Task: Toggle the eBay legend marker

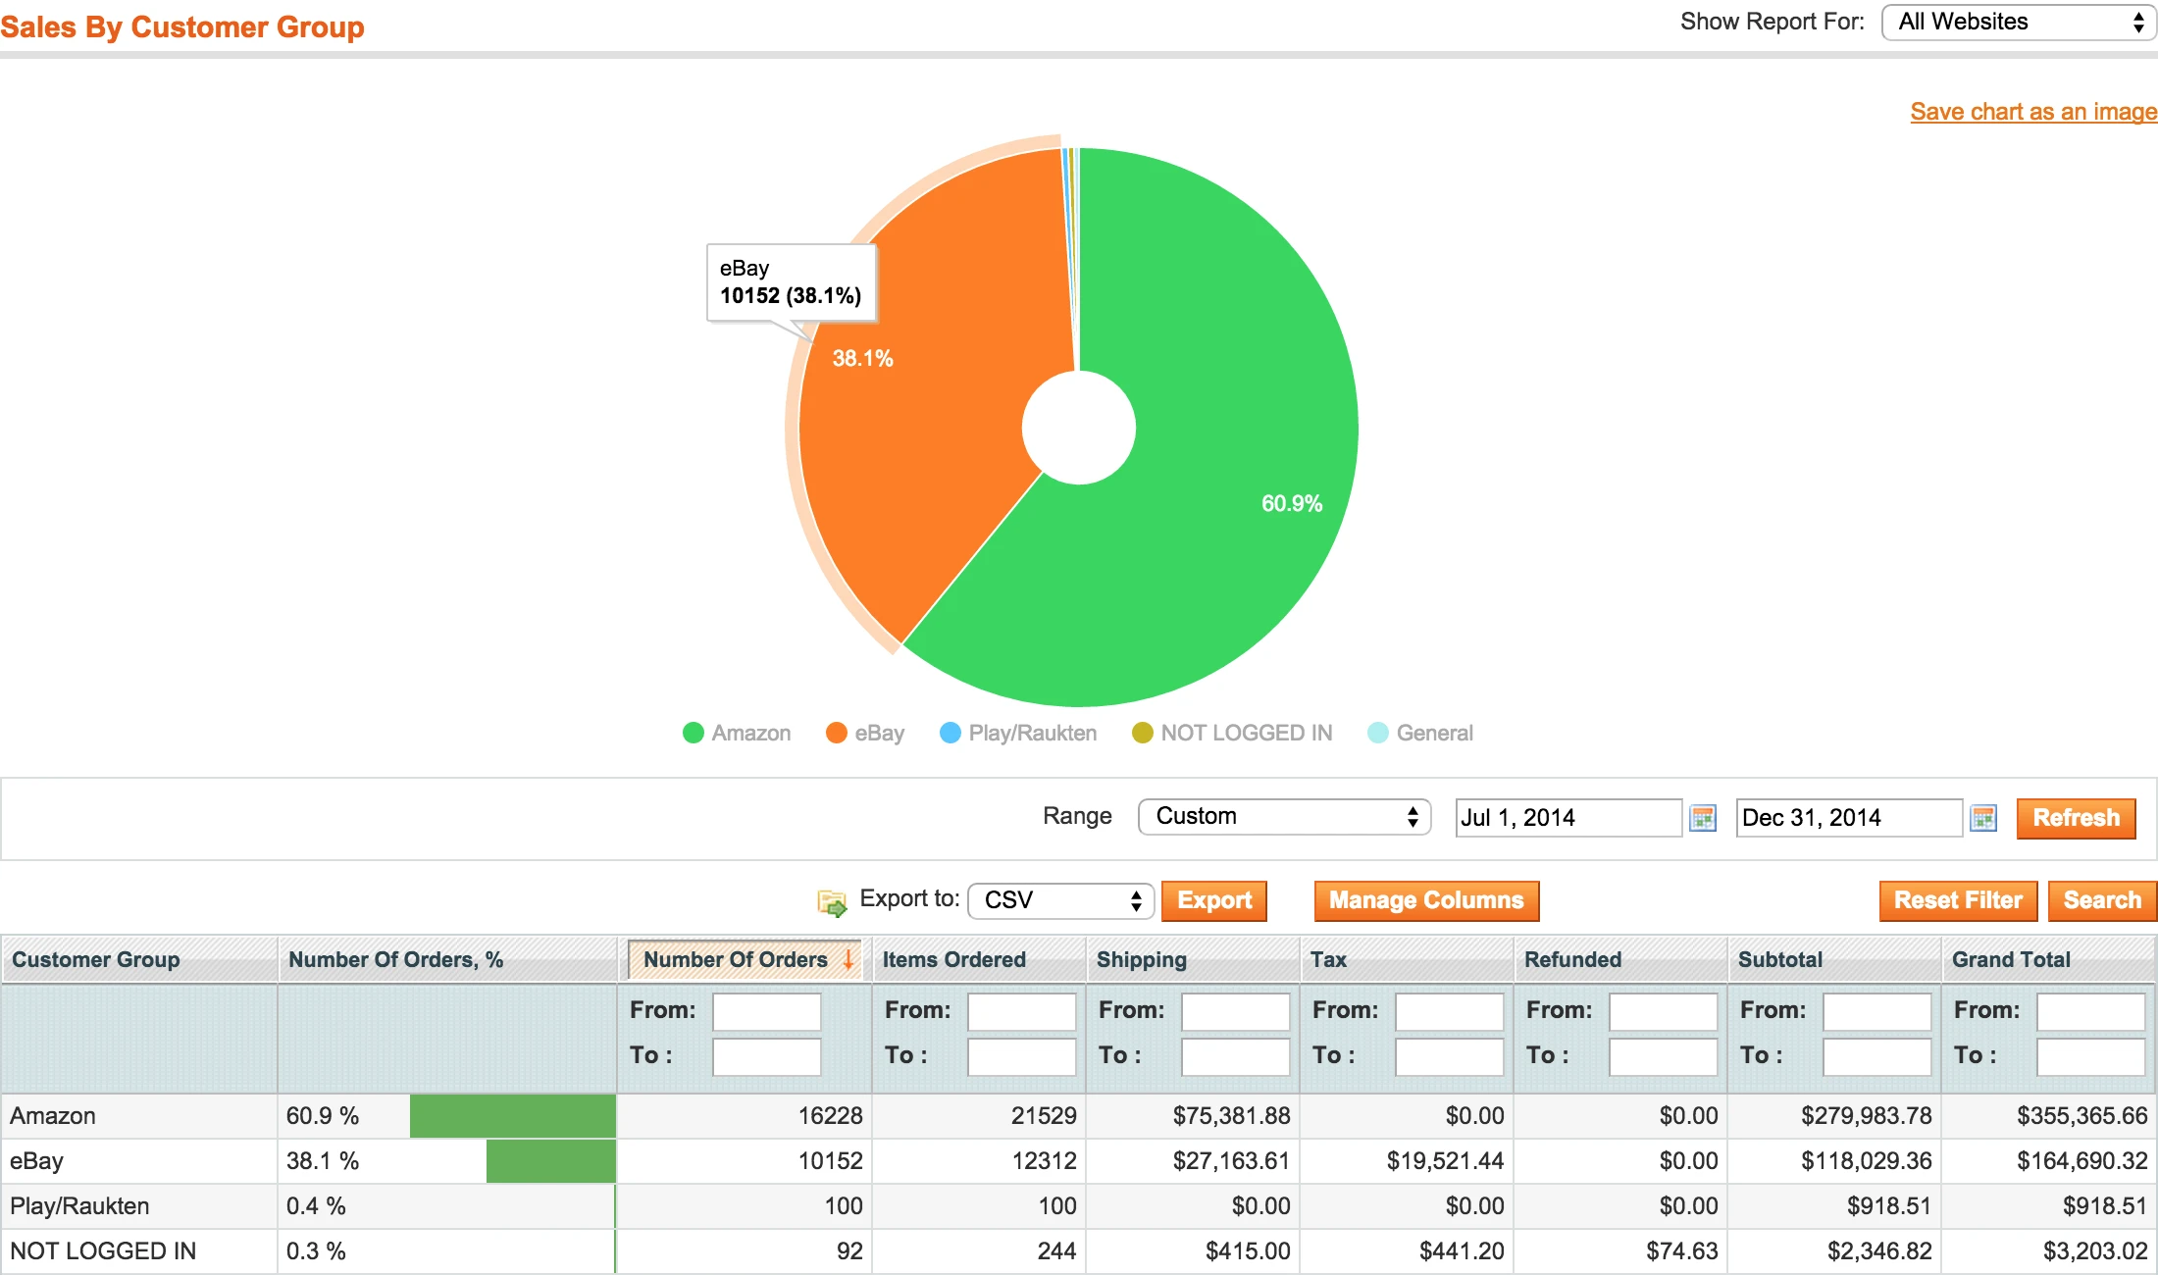Action: pos(835,733)
